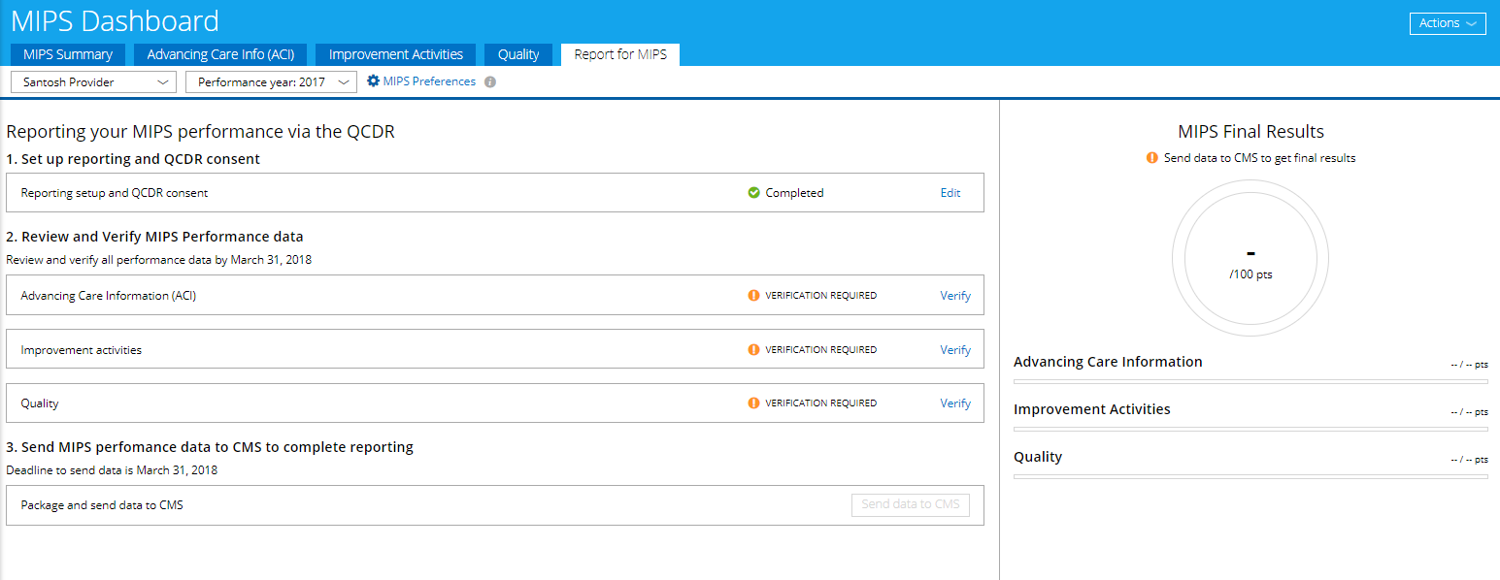
Task: Expand the Performance year 2017 dropdown
Action: pos(271,82)
